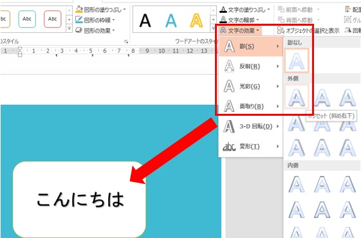
Task: Click the indent marker on the ruler
Action: pyautogui.click(x=20, y=51)
